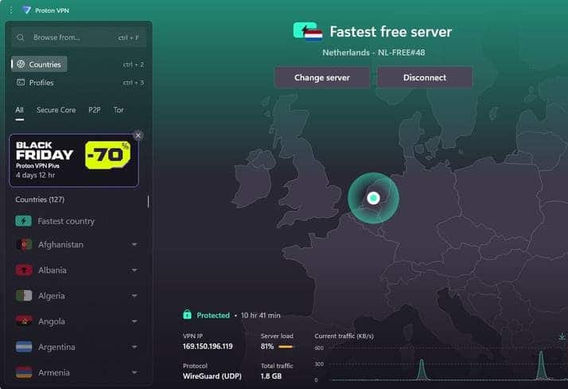
Task: Open the three-dot menu beside Proton VPN
Action: (11, 10)
